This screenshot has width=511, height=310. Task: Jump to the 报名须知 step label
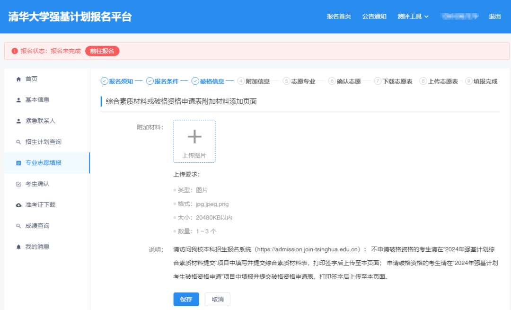tap(121, 81)
